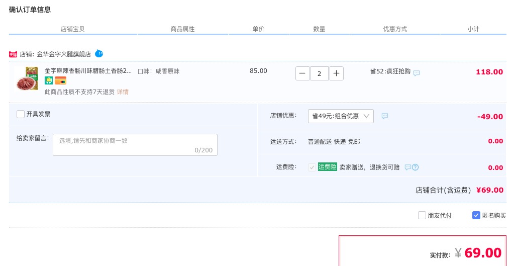Click the 商品属性 column header
Screen dimensions: 515x266
coord(182,29)
